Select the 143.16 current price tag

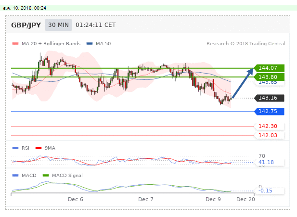click(x=269, y=98)
